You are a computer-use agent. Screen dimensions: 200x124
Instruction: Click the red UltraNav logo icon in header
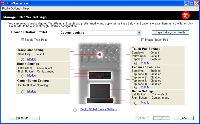pyautogui.click(x=186, y=15)
